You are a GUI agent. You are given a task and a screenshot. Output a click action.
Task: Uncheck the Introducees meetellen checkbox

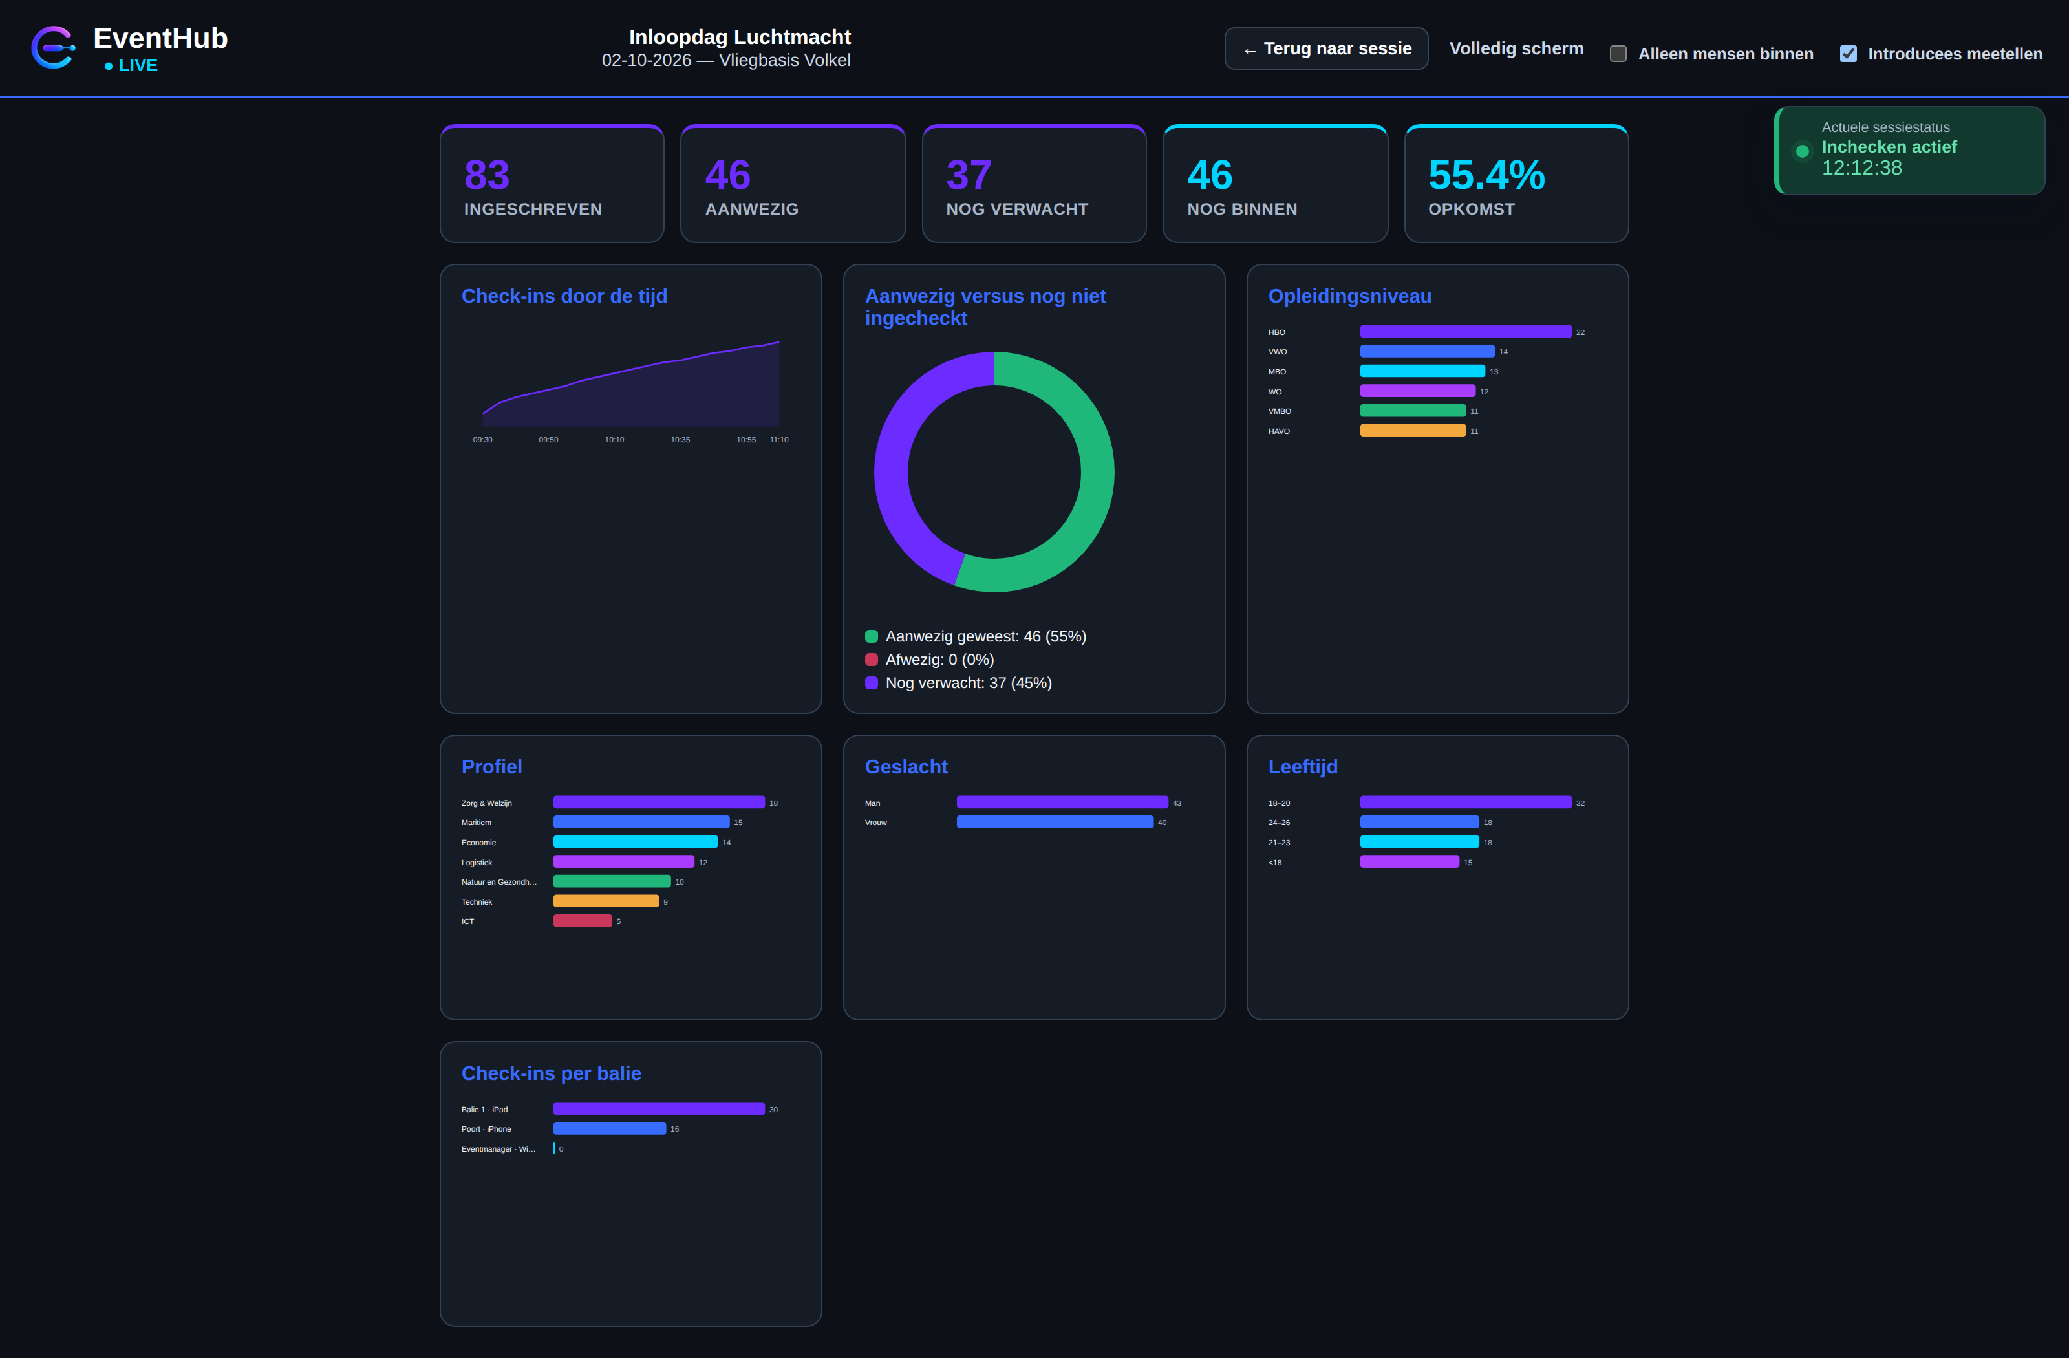point(1848,54)
